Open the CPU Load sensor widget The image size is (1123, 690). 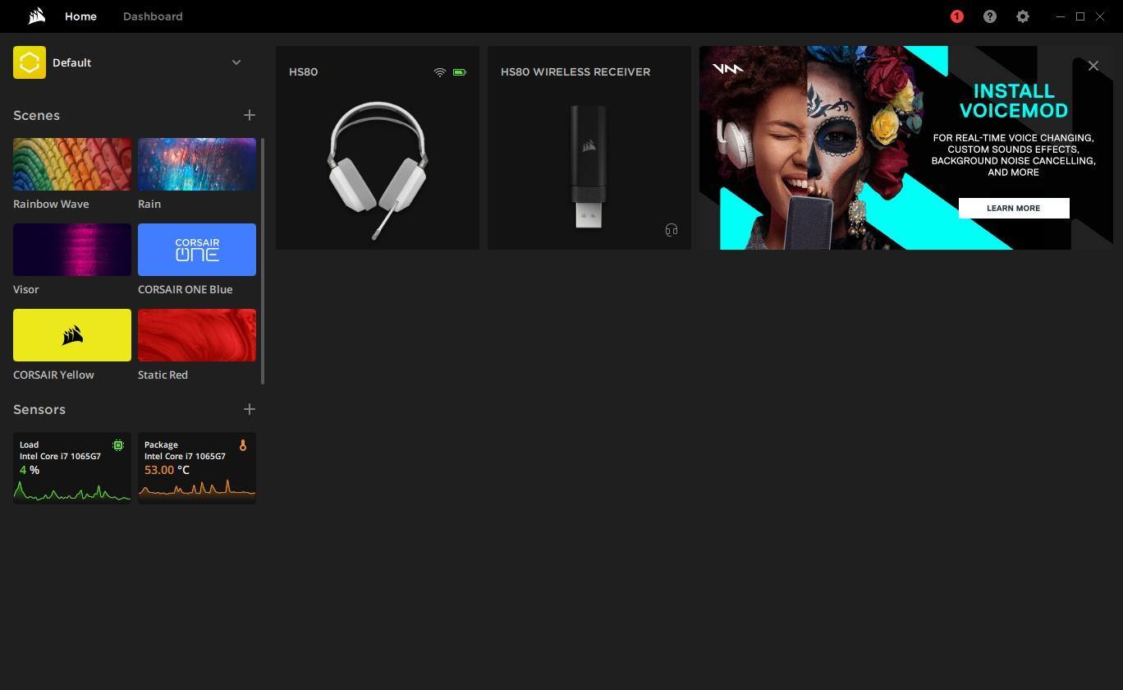(x=72, y=468)
